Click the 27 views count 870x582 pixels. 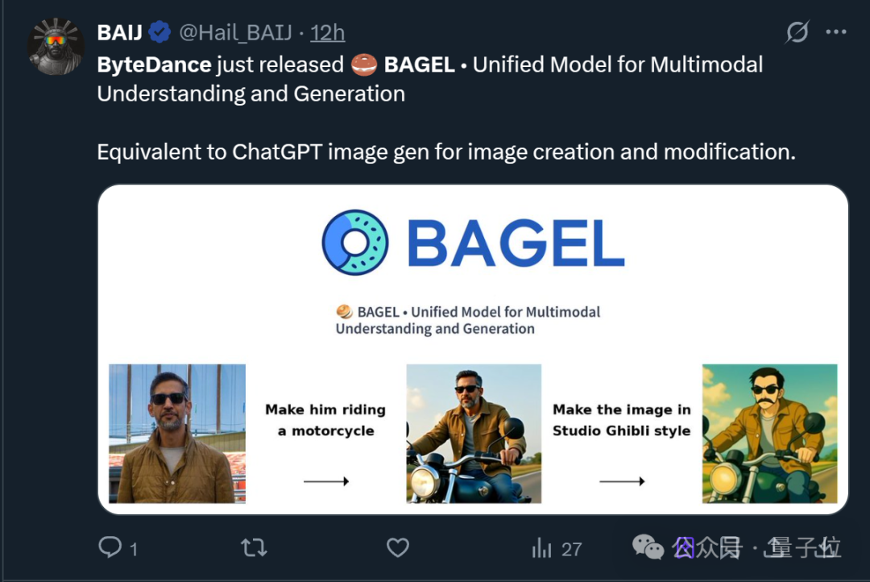click(571, 549)
